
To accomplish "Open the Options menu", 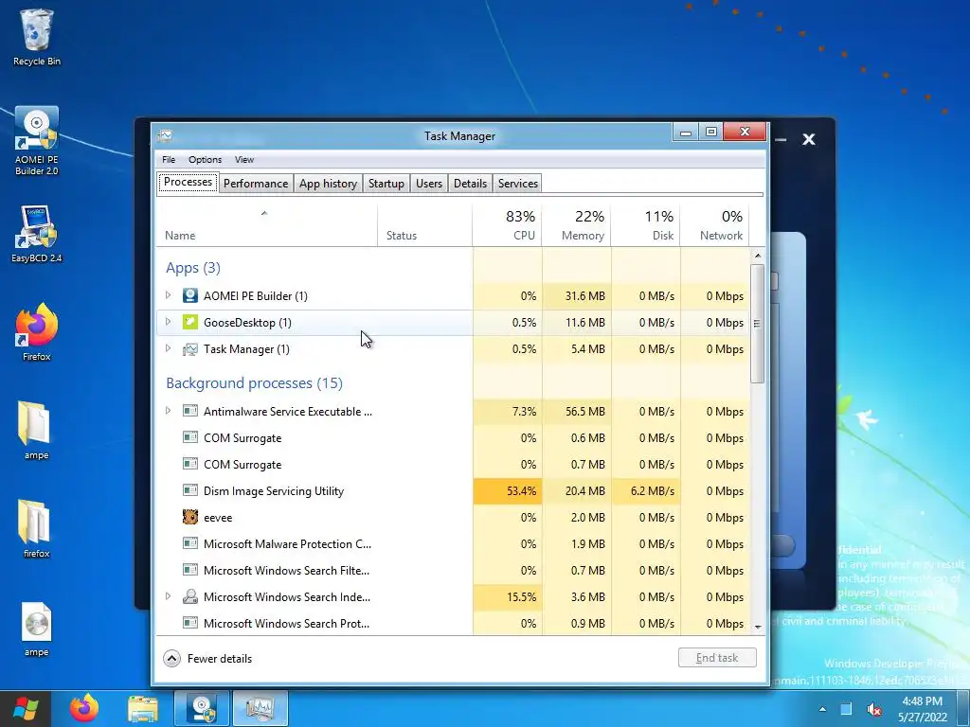I will click(205, 159).
